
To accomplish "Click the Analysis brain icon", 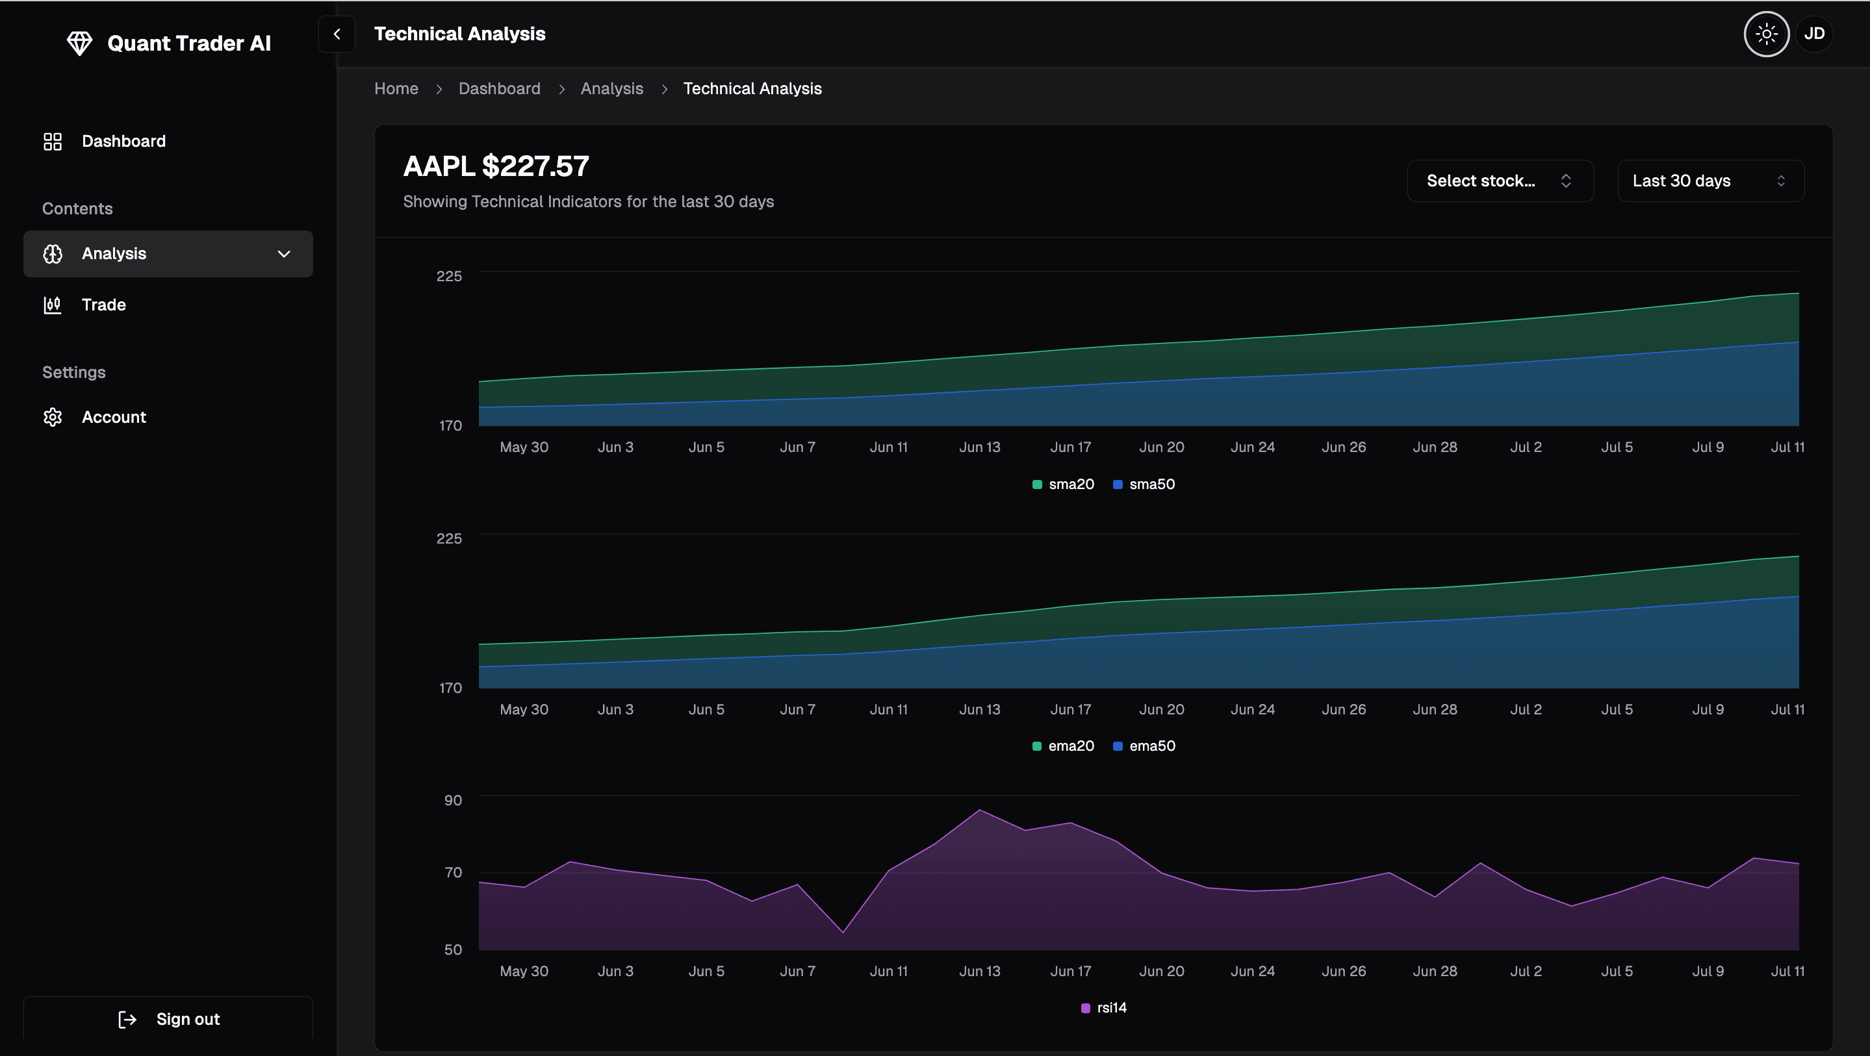I will pyautogui.click(x=52, y=253).
